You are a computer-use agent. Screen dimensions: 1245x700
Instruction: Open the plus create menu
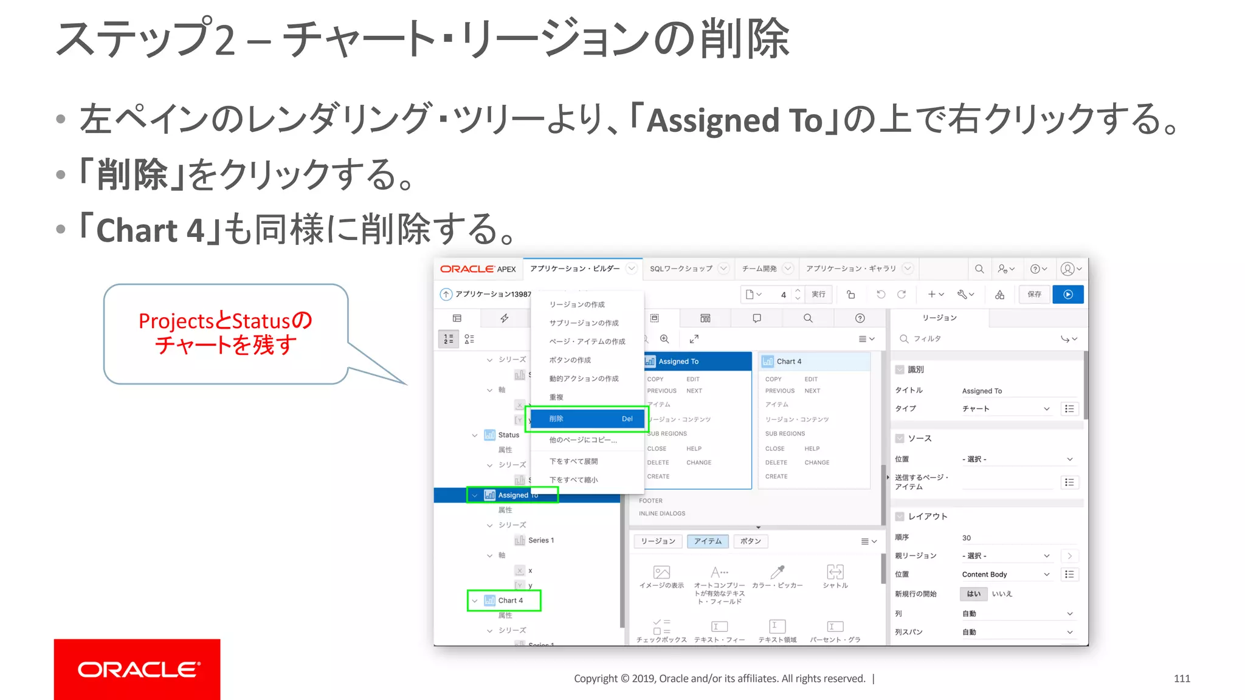(936, 294)
